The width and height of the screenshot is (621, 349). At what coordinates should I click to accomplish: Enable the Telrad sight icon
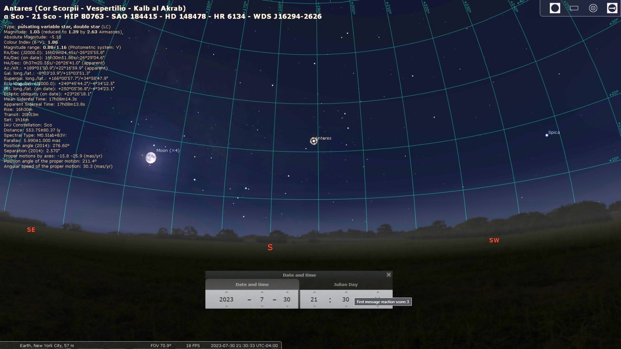click(x=593, y=8)
